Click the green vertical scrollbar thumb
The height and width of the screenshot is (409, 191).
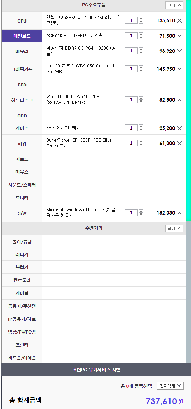point(188,111)
